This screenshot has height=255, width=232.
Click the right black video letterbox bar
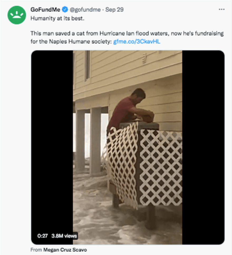pos(203,147)
